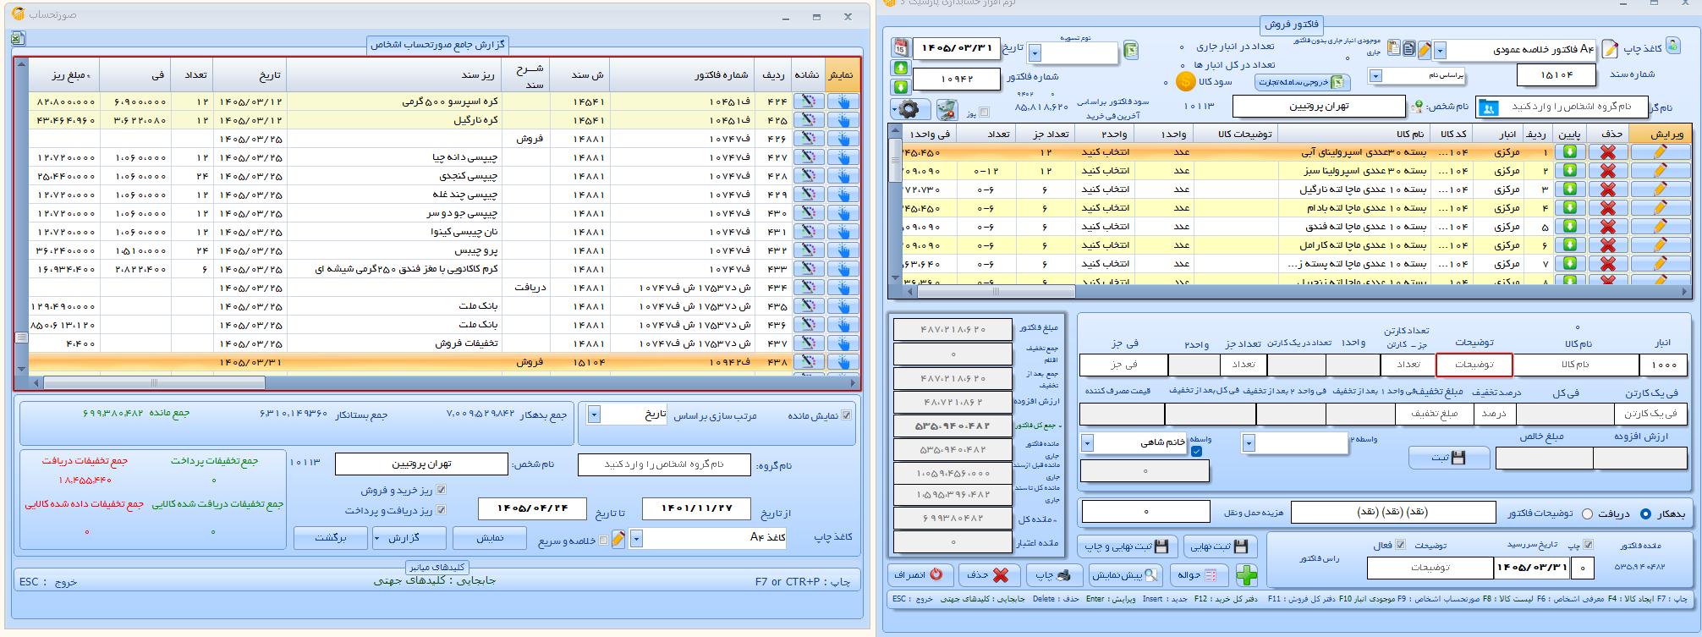Add new person with green plus icon
This screenshot has width=1702, height=637.
point(1417,107)
